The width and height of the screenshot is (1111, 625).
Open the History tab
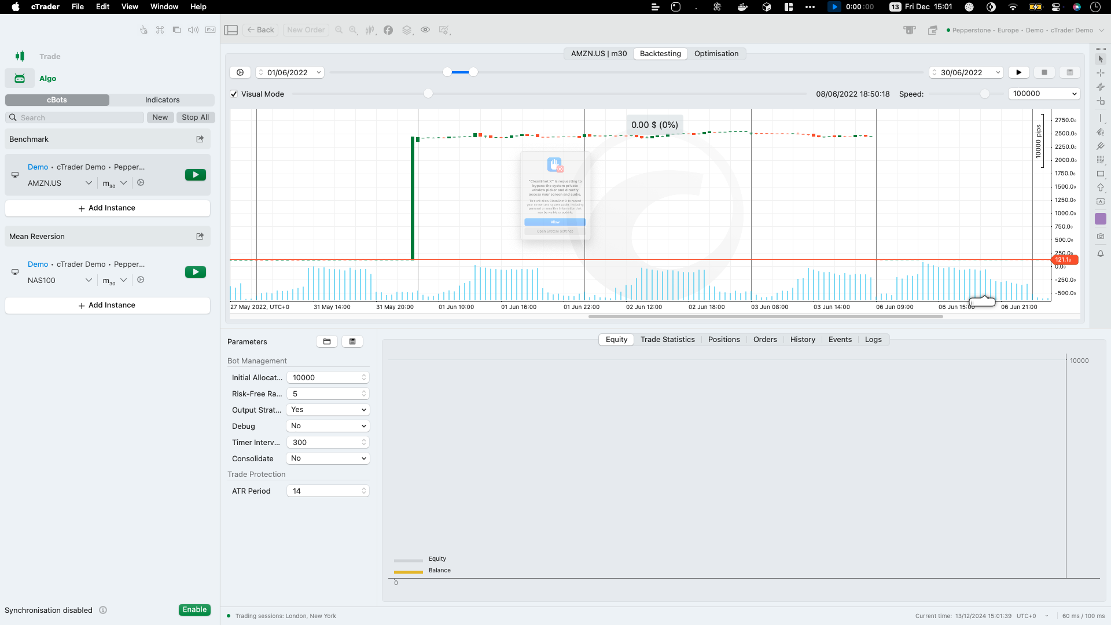(803, 340)
